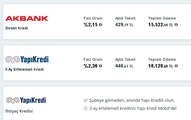This screenshot has width=191, height=120.
Task: Click YapıKredi monthly installment 446,63 TL
Action: click(x=124, y=66)
